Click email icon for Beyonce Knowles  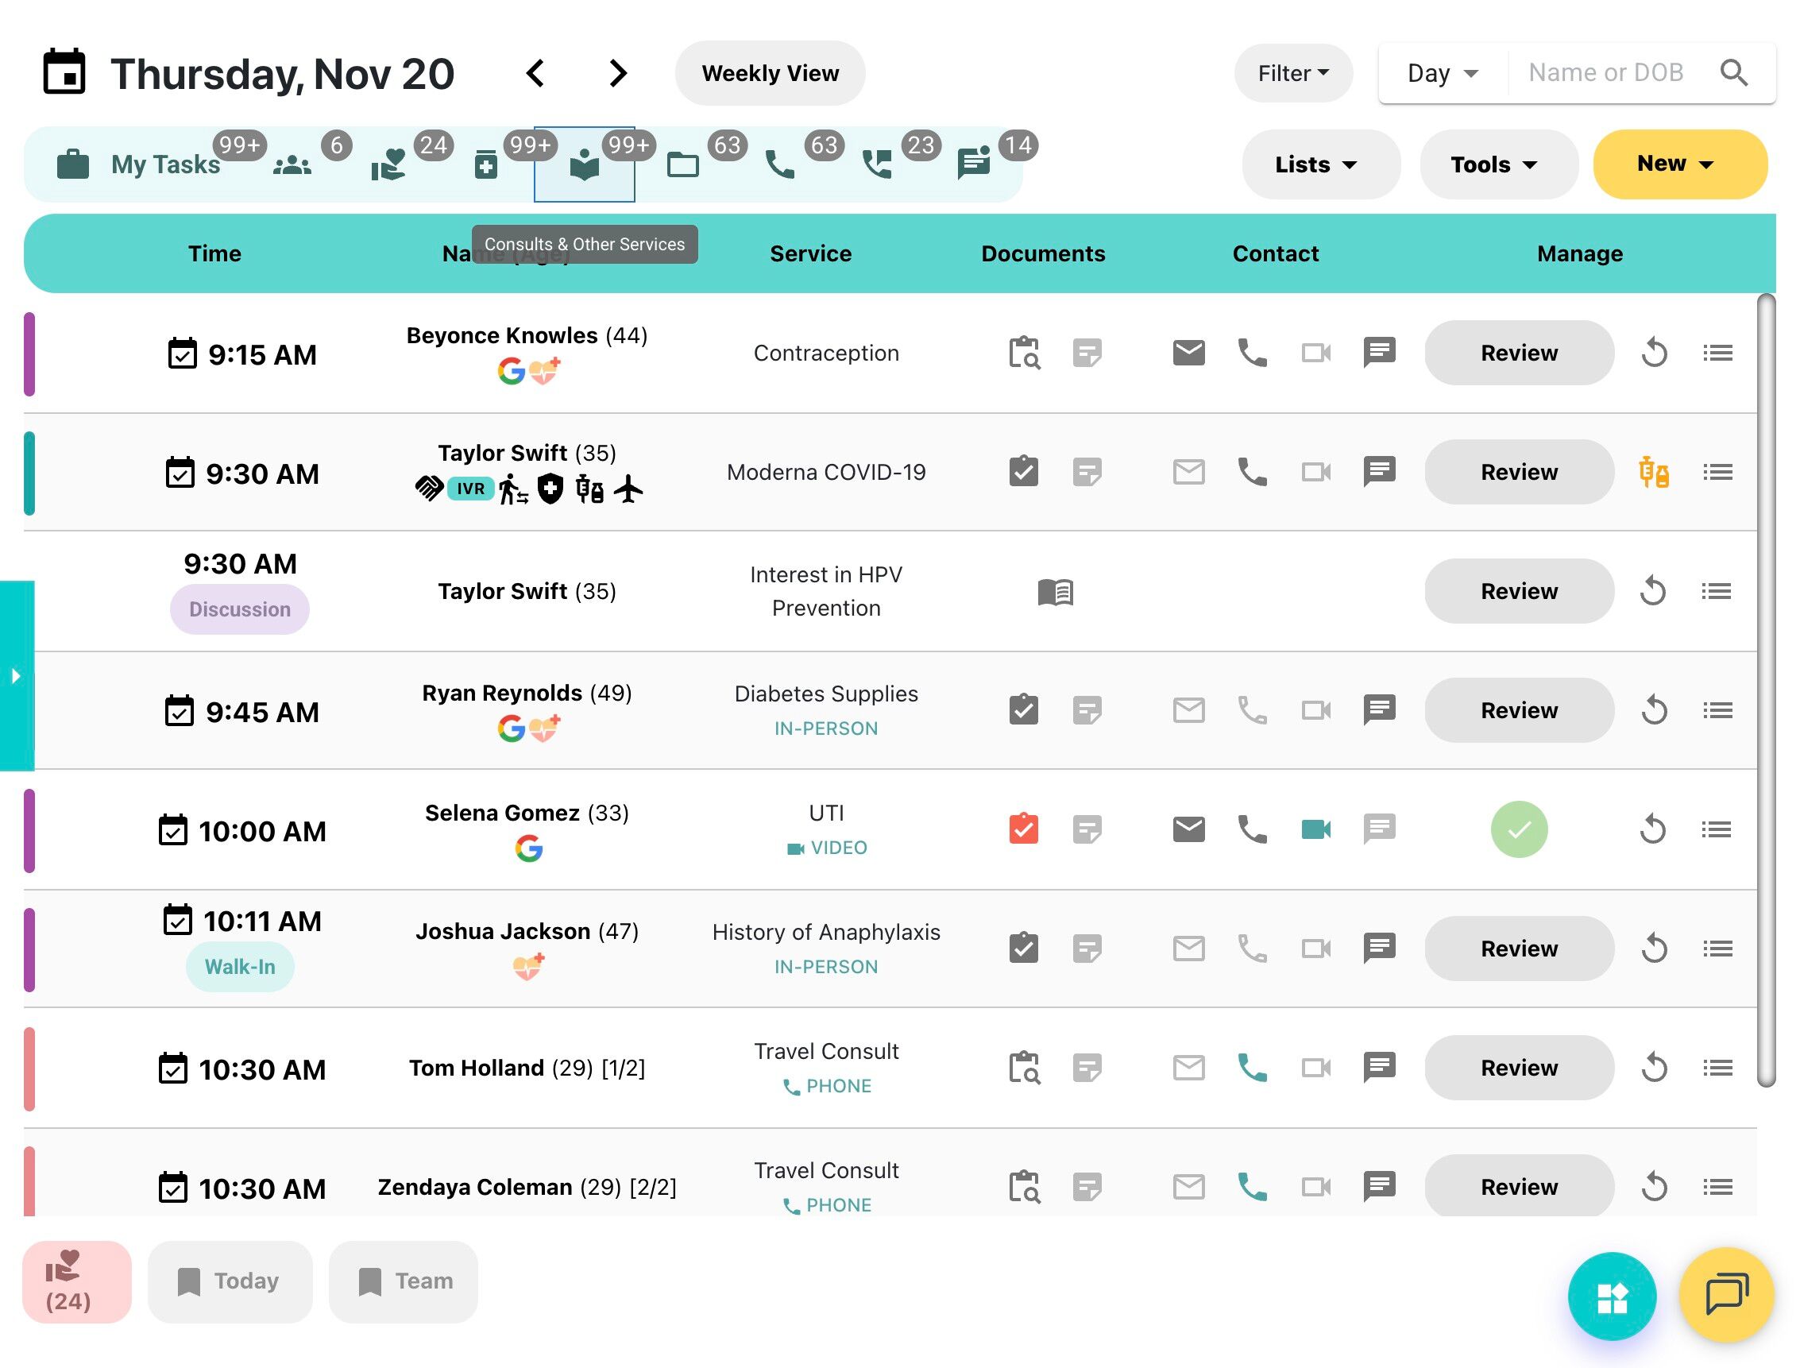click(1188, 354)
